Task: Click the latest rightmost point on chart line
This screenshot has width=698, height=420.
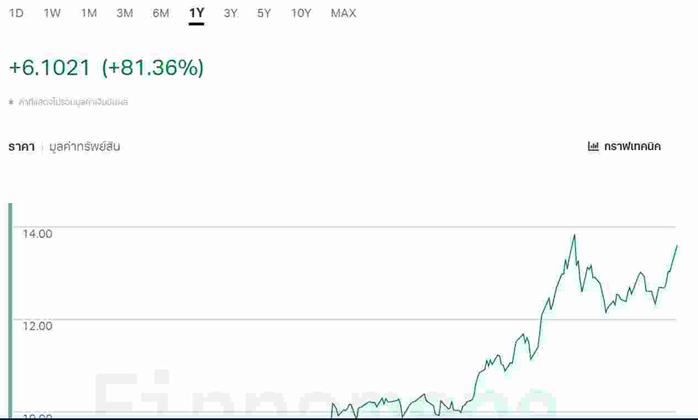Action: pyautogui.click(x=676, y=246)
